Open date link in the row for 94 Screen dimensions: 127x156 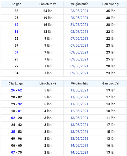point(79,73)
